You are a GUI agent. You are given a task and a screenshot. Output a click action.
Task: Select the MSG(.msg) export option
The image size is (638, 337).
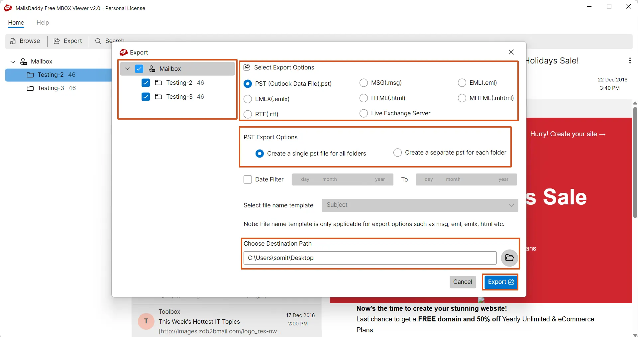point(364,83)
